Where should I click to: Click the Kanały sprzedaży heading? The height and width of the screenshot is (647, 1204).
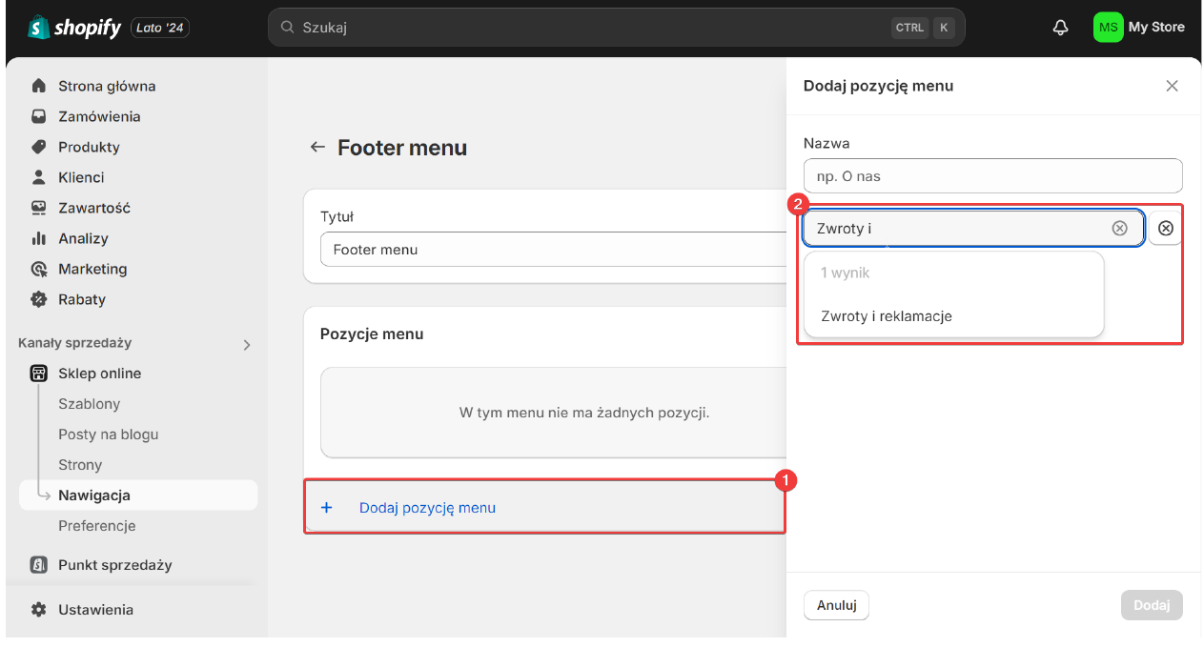coord(75,343)
